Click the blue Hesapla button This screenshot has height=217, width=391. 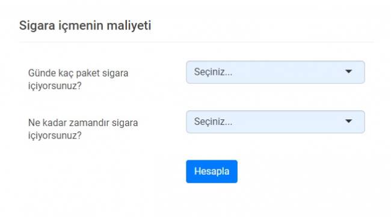pyautogui.click(x=212, y=172)
